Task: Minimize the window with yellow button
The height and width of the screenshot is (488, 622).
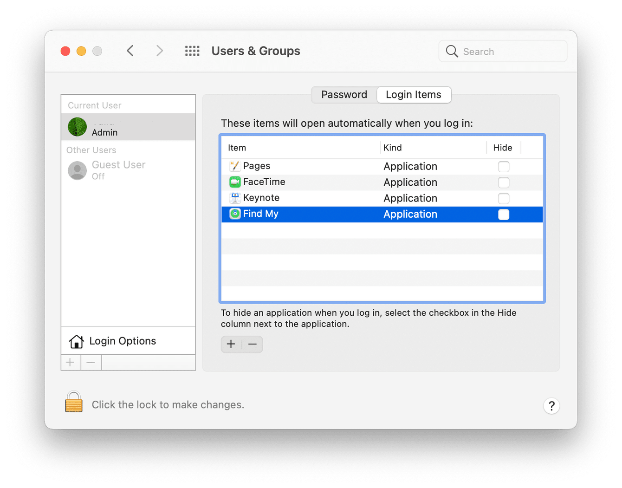Action: coord(81,51)
